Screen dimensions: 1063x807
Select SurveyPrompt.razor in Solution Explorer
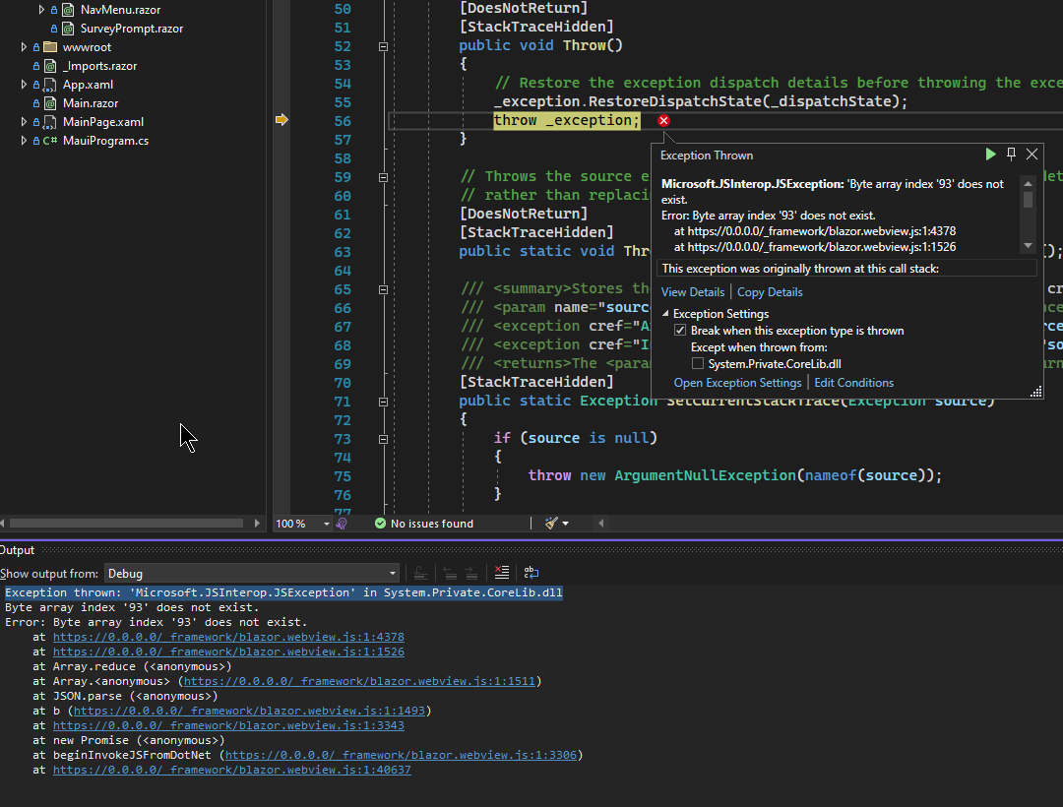[x=132, y=29]
